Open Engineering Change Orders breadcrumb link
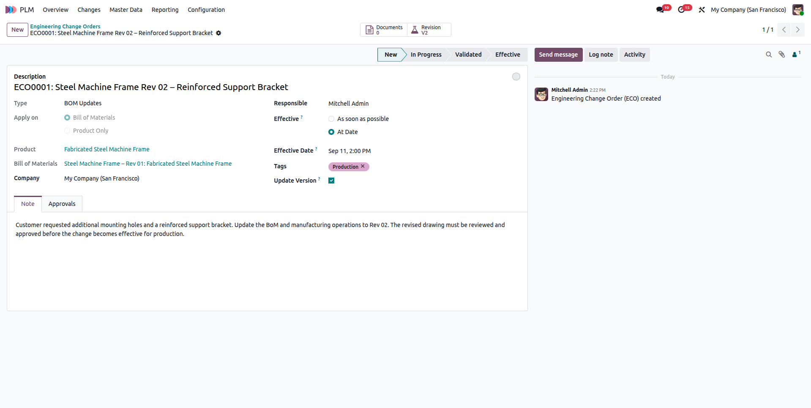 pos(65,26)
